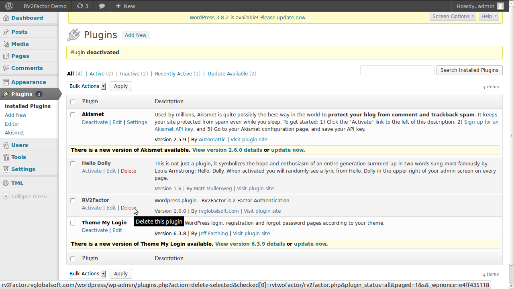The height and width of the screenshot is (289, 514).
Task: Expand the Help panel
Action: click(x=489, y=16)
